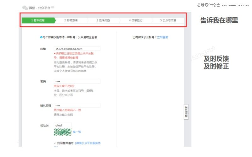This screenshot has height=157, width=252.
Task: Select step 1 基本信息 tab
Action: tap(38, 20)
